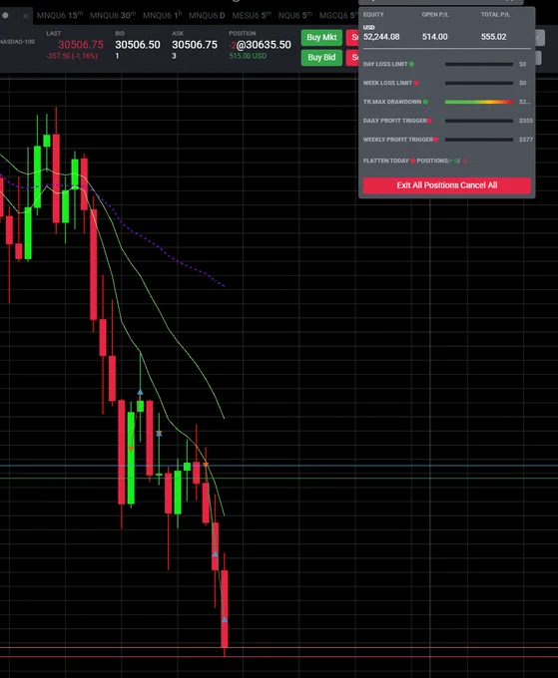Toggle the Day Loss Limit status dot

click(411, 64)
